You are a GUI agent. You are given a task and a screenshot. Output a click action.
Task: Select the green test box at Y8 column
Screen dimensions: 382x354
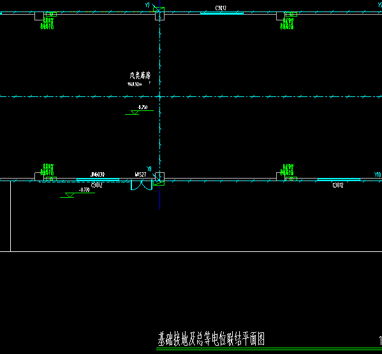[x=159, y=183]
